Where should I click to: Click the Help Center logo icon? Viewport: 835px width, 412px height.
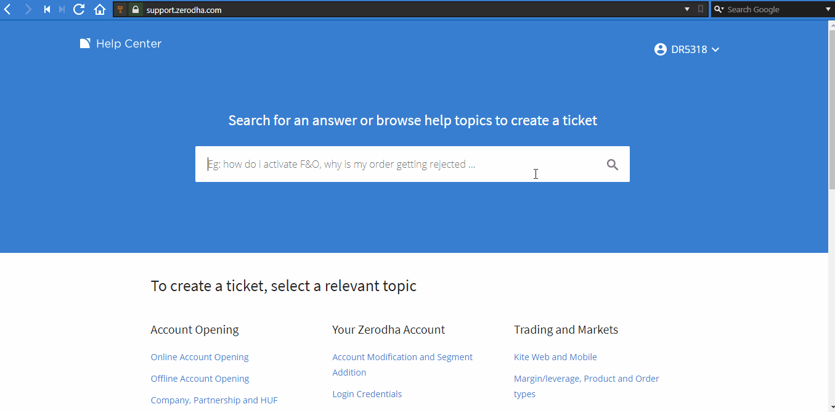coord(85,43)
